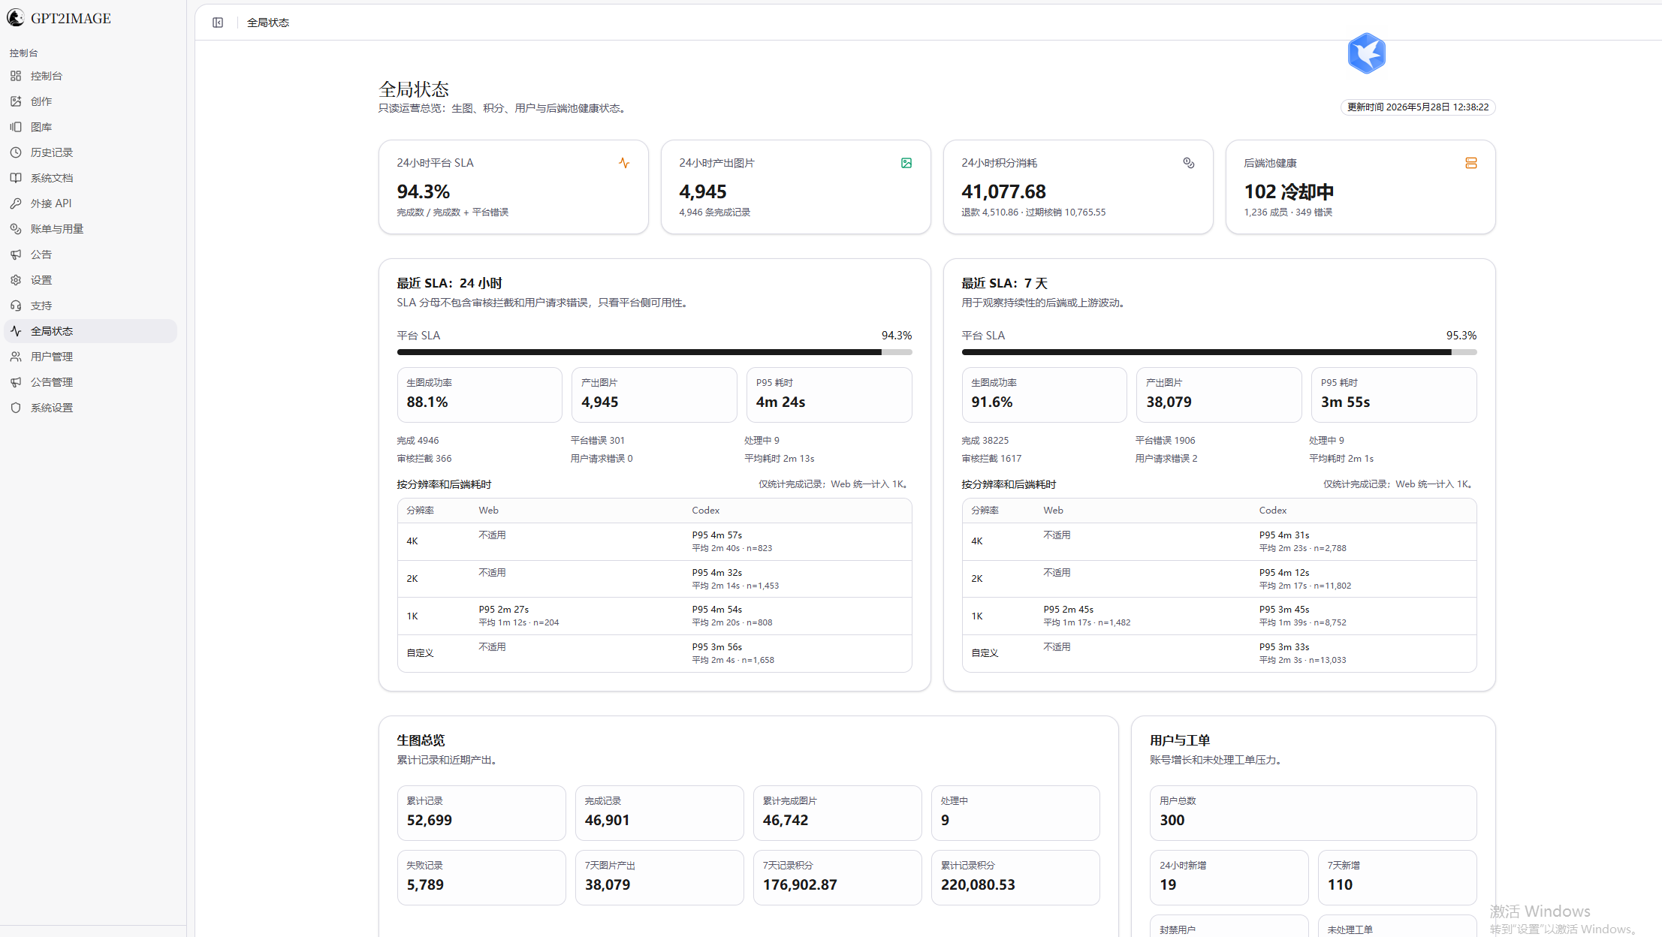Viewport: 1662px width, 937px height.
Task: Click 审核拦截 1617 text
Action: (991, 459)
